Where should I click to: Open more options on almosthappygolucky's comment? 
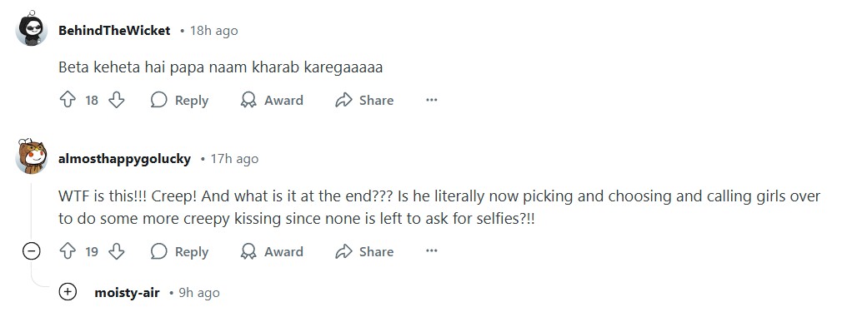pyautogui.click(x=431, y=252)
